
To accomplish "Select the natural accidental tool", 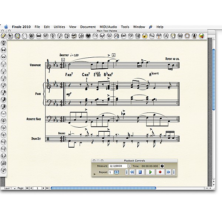I will (4, 135).
